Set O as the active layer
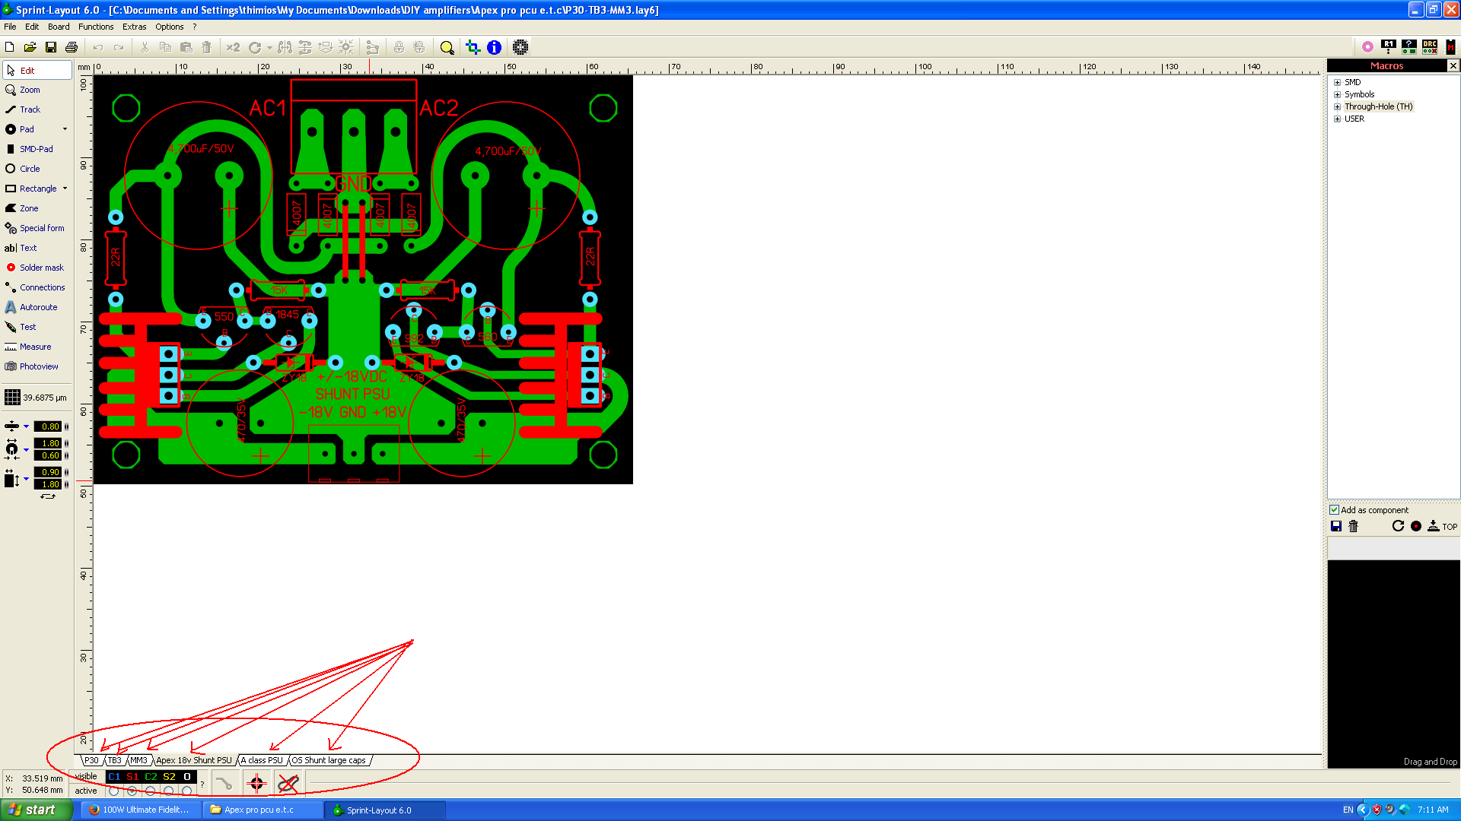 coord(187,791)
